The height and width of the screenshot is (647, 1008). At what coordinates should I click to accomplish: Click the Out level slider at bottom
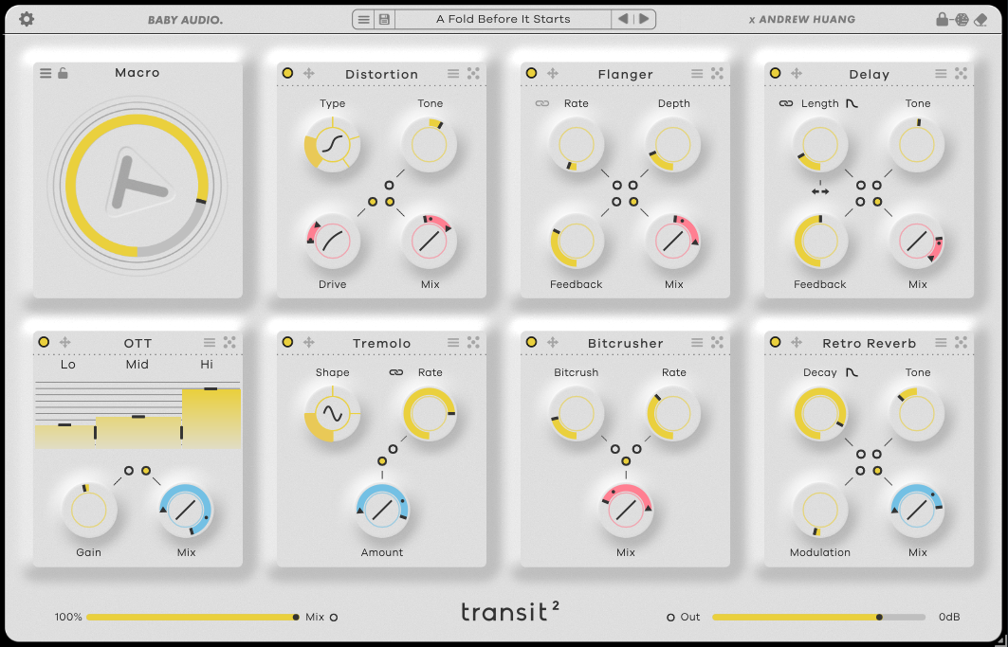click(x=818, y=617)
